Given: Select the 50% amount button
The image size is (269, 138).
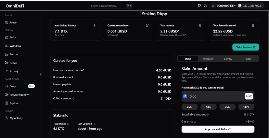Looking at the screenshot, I should 209,107.
